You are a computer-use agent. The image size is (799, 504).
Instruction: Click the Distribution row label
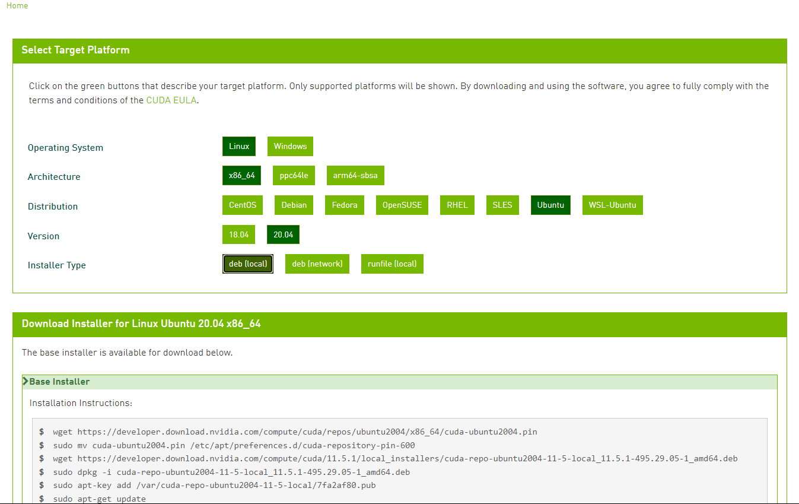(x=53, y=207)
